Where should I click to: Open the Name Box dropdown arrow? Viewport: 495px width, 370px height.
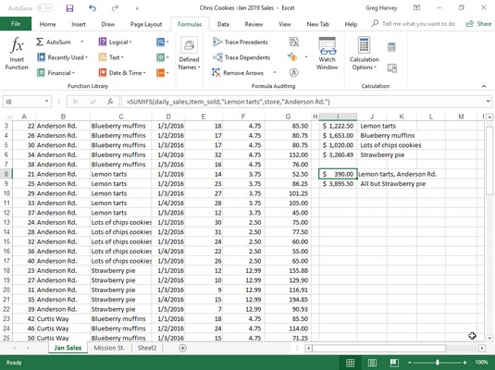46,102
